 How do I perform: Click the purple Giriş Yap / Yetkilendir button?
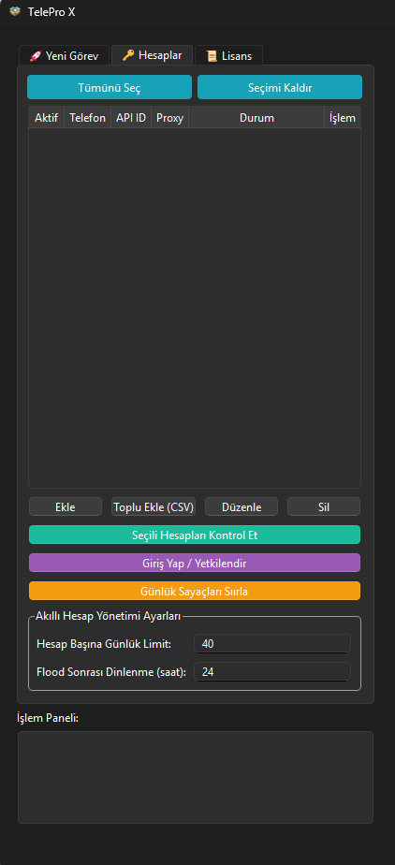point(195,563)
